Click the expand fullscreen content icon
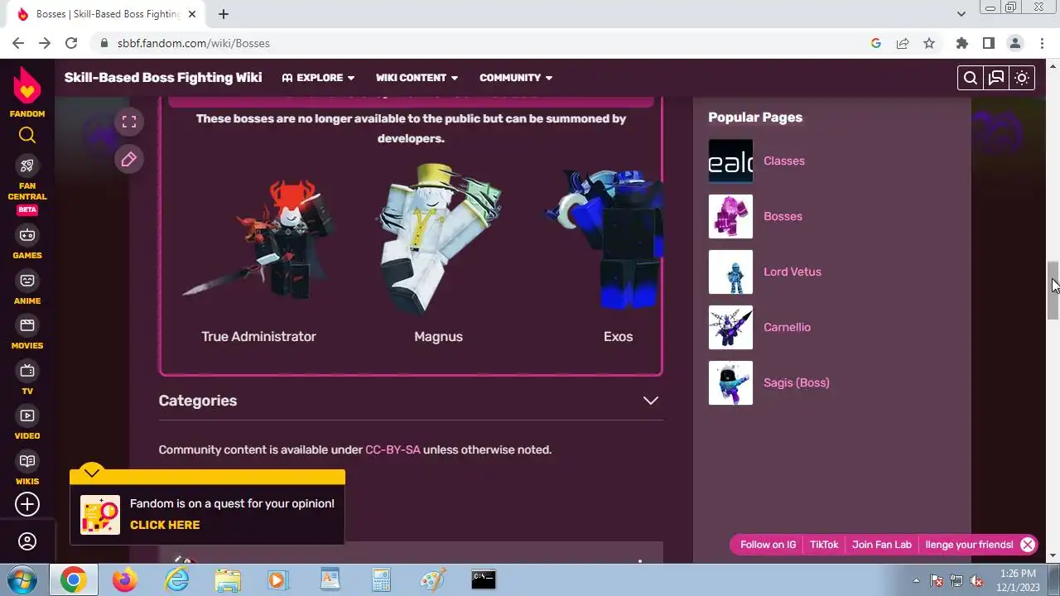Viewport: 1060px width, 596px height. coord(128,122)
